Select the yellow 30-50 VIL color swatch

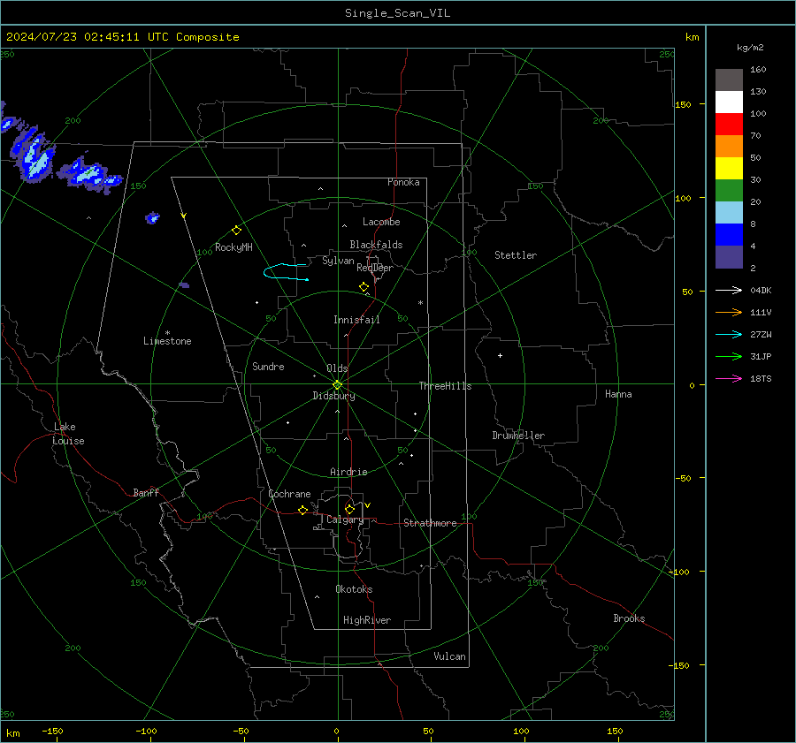pyautogui.click(x=729, y=169)
